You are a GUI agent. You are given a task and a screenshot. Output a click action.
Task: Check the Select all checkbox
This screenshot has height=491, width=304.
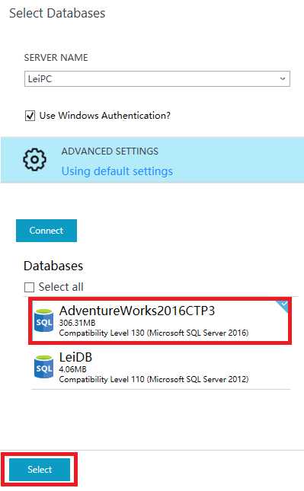click(29, 287)
